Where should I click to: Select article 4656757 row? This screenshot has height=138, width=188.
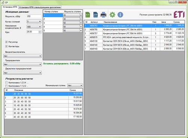pyautogui.click(x=134, y=33)
